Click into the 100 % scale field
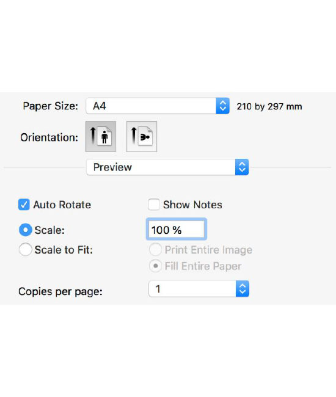The image size is (336, 397). [177, 230]
